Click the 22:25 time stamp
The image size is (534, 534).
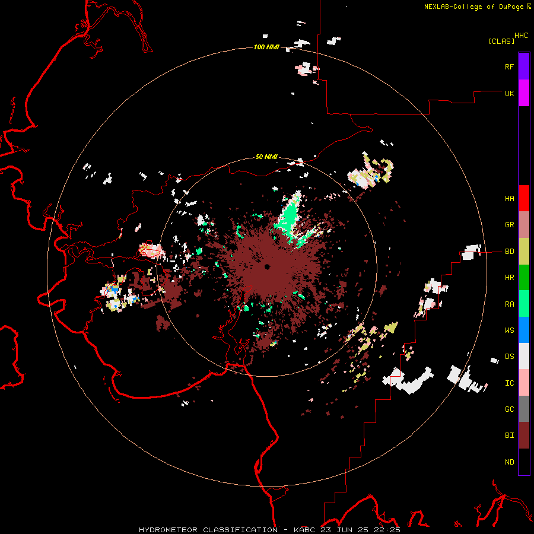point(389,530)
